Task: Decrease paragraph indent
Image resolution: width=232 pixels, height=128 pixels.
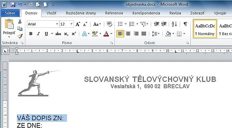Action: pos(156,24)
